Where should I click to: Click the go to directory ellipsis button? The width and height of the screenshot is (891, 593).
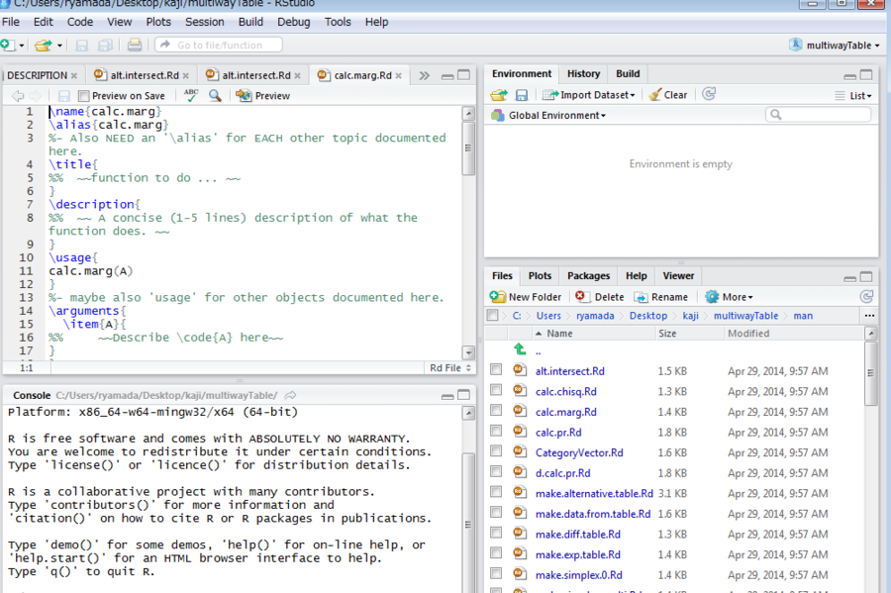869,316
